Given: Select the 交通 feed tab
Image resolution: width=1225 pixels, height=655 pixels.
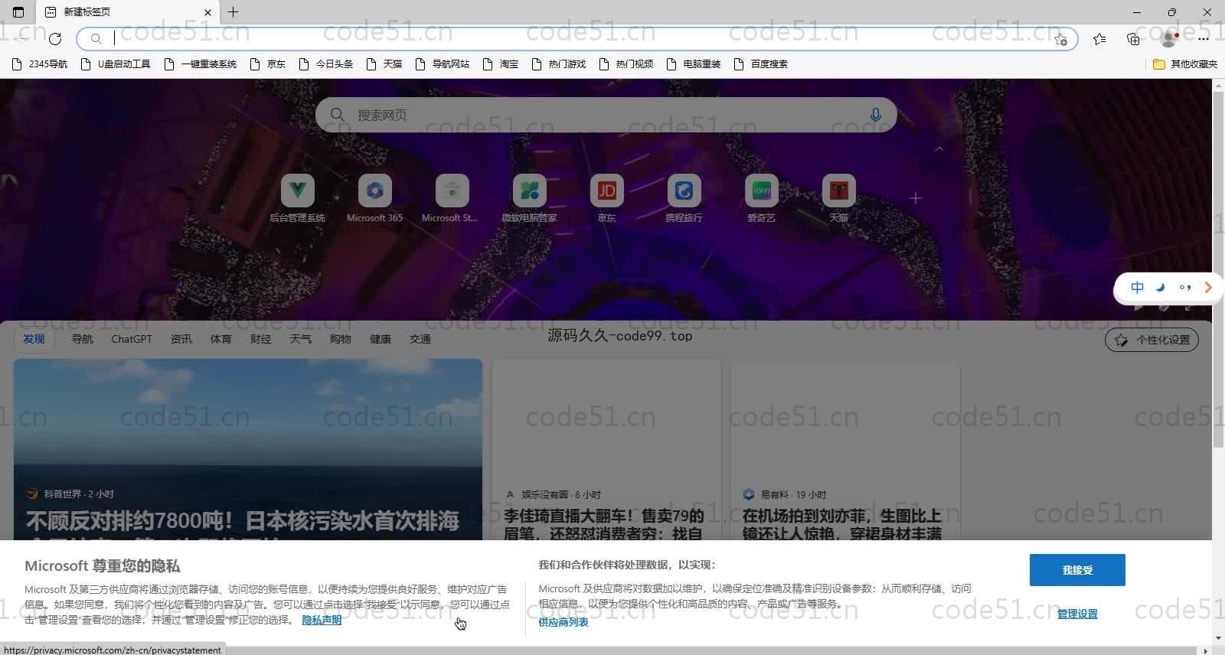Looking at the screenshot, I should (420, 339).
